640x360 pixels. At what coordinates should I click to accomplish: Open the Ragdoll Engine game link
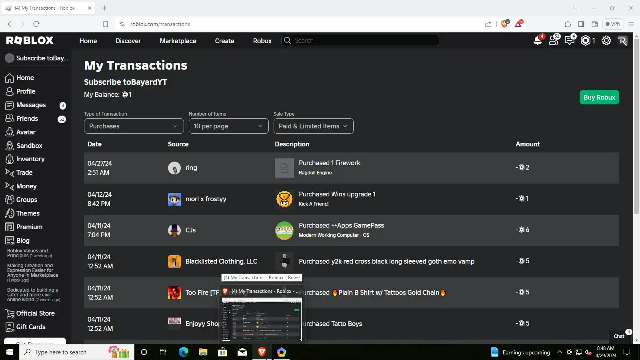(x=315, y=173)
